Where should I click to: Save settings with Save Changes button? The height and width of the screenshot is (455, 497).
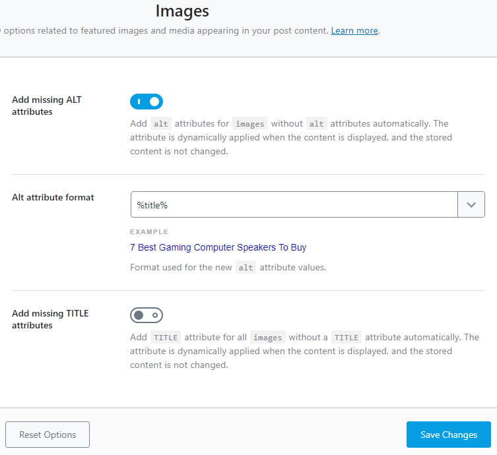(448, 435)
